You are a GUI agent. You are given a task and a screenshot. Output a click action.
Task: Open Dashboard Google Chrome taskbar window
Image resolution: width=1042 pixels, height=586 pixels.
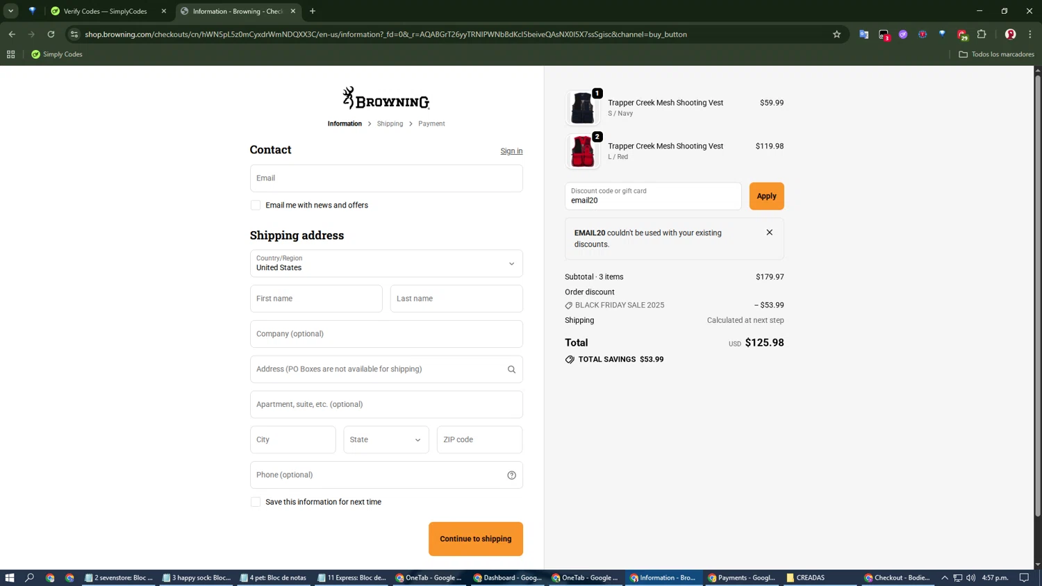[508, 578]
